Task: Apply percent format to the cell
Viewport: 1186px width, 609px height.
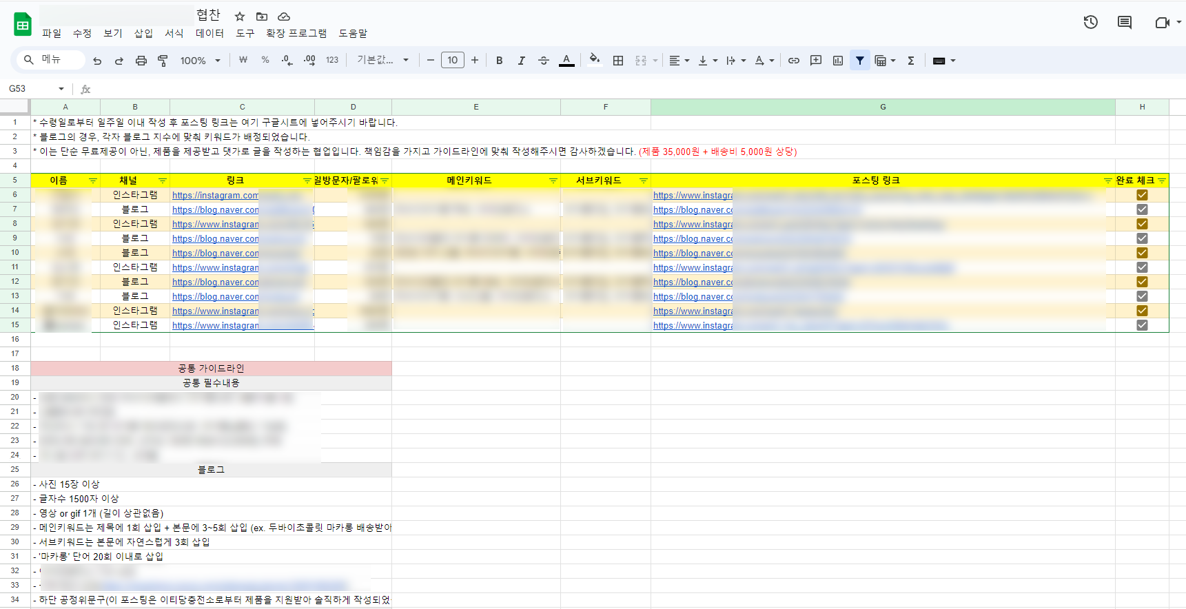Action: [265, 61]
